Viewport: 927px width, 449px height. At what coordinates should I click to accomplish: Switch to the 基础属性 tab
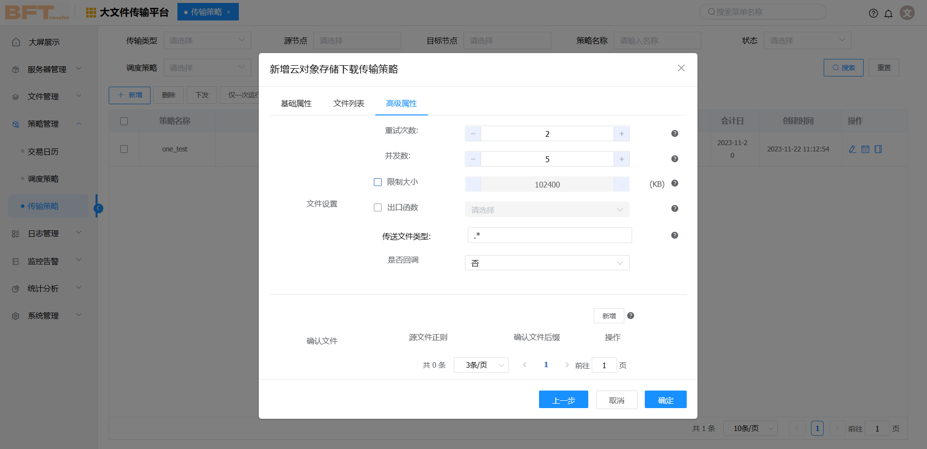point(296,103)
